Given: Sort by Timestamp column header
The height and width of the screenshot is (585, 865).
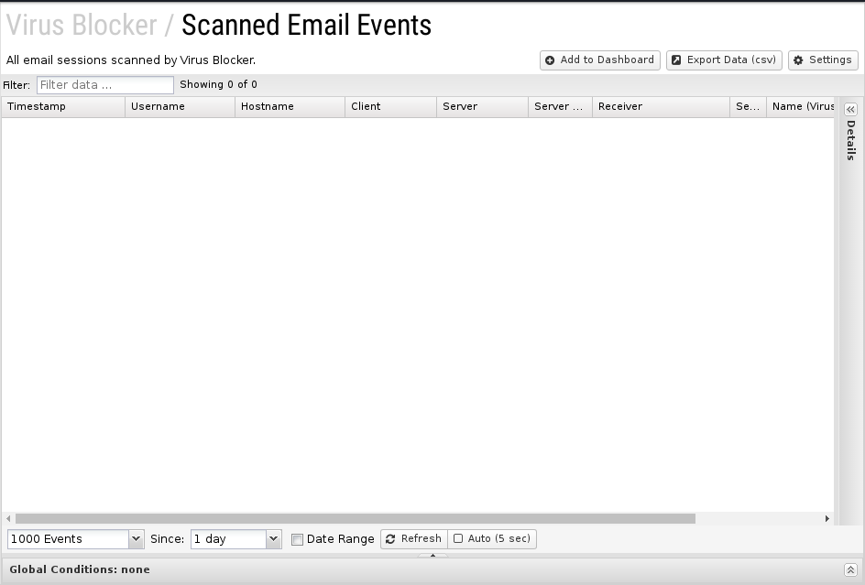Looking at the screenshot, I should 63,106.
